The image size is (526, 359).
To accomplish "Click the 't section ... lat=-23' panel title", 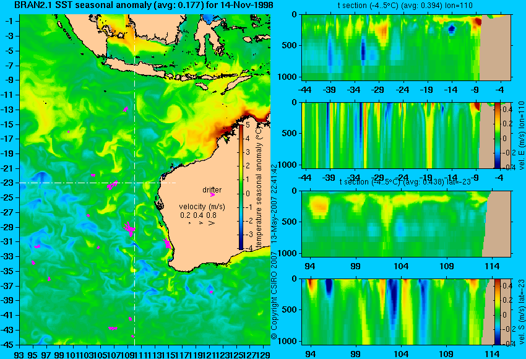I will pyautogui.click(x=405, y=182).
